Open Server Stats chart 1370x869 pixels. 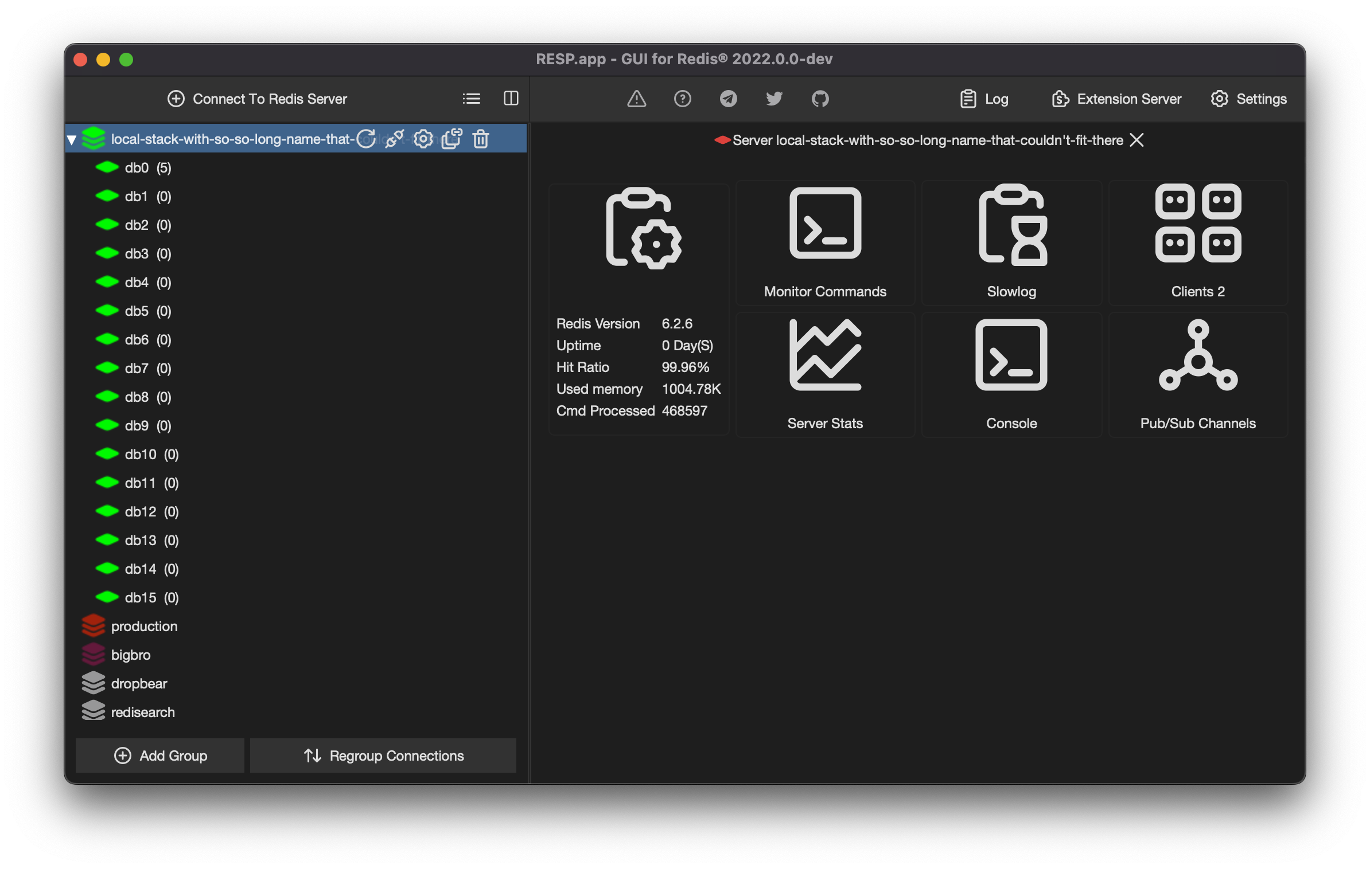click(x=825, y=375)
